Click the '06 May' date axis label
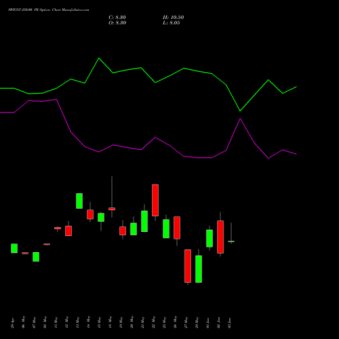The width and height of the screenshot is (339, 339). click(23, 322)
